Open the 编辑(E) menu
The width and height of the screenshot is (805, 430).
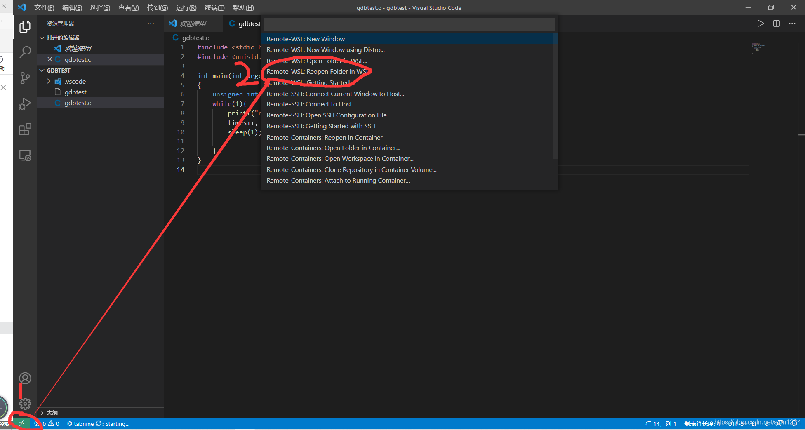[72, 8]
